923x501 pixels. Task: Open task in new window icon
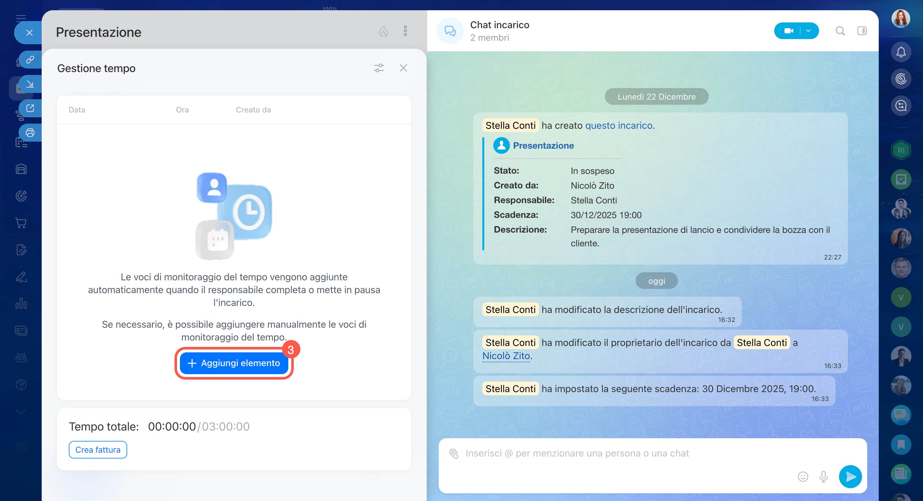[30, 108]
